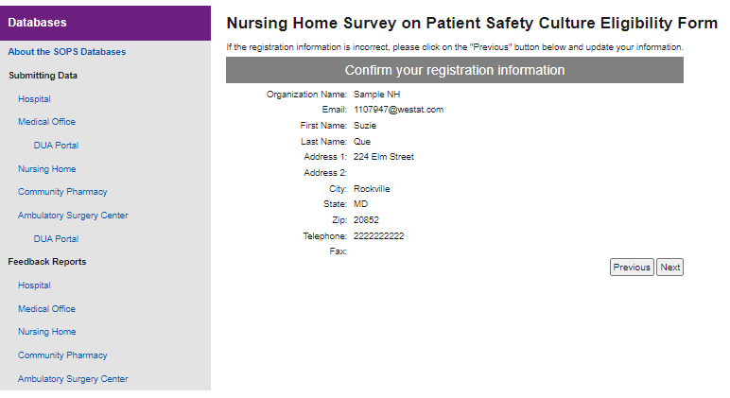Open DUA Portal below Ambulatory Surgery Center
Image resolution: width=730 pixels, height=398 pixels.
[56, 239]
